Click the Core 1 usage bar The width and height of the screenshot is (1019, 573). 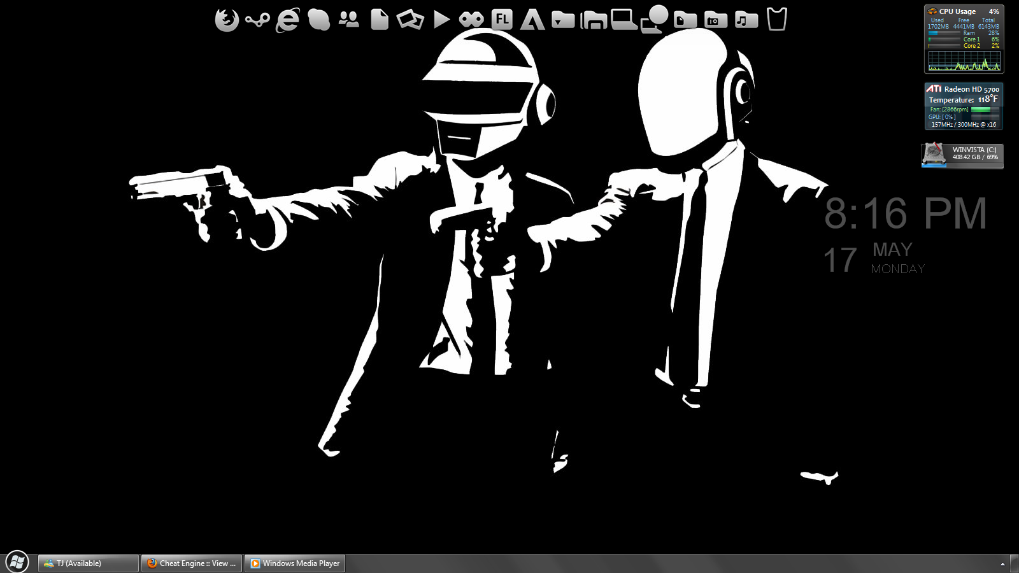944,39
